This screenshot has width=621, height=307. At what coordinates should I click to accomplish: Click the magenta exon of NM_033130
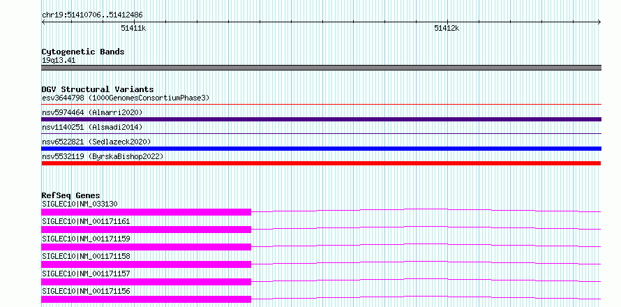(x=146, y=212)
